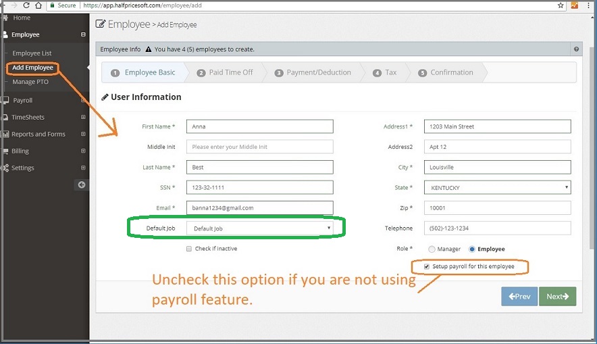Click the Zip field with 10001

[497, 207]
